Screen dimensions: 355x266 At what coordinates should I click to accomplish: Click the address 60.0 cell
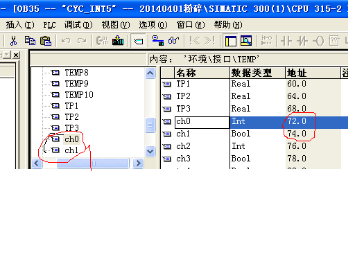pyautogui.click(x=313, y=84)
